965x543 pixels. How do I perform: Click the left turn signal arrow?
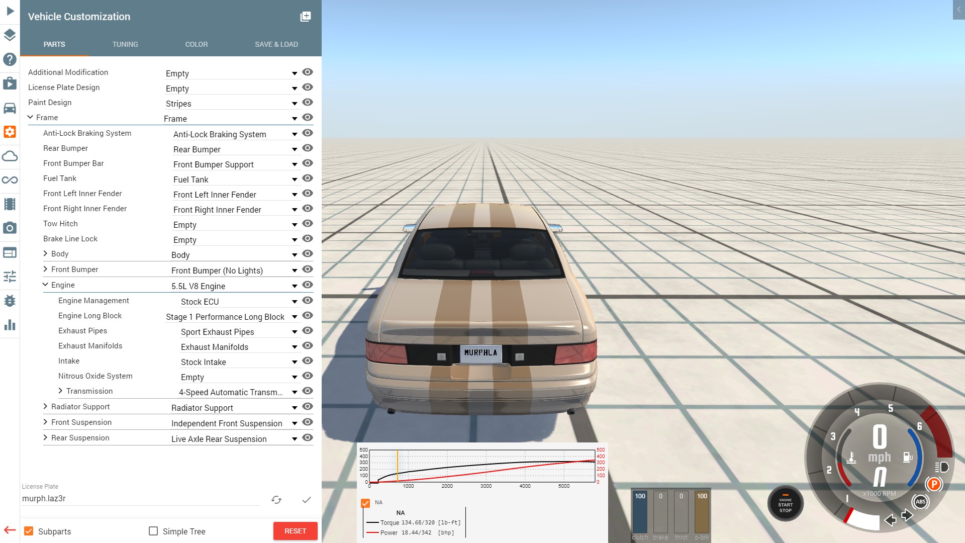click(890, 520)
